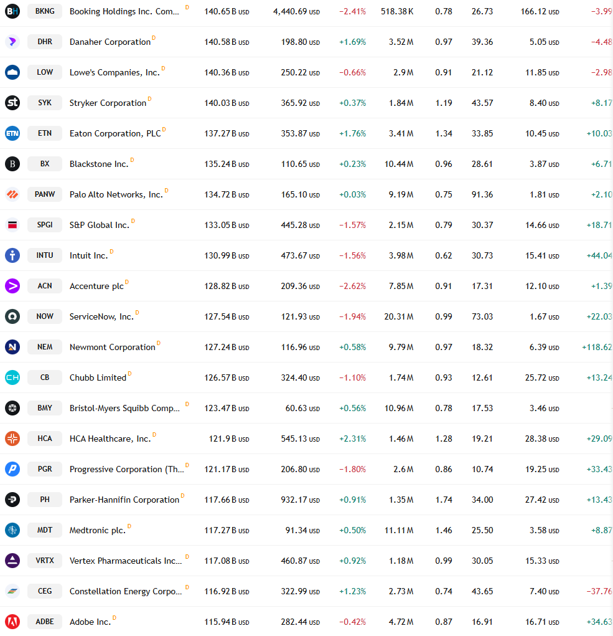The height and width of the screenshot is (636, 613).
Task: Open Stryker Corporation company link
Action: pyautogui.click(x=108, y=103)
